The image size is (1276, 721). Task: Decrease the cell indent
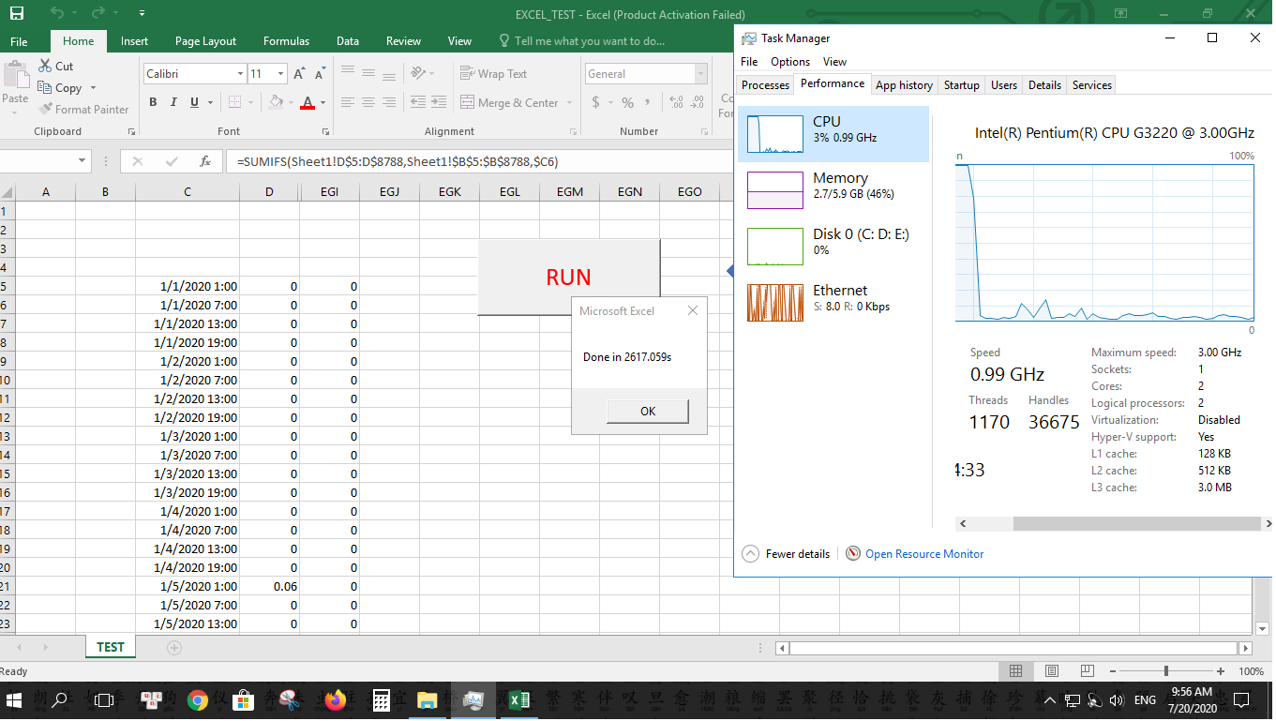coord(418,102)
